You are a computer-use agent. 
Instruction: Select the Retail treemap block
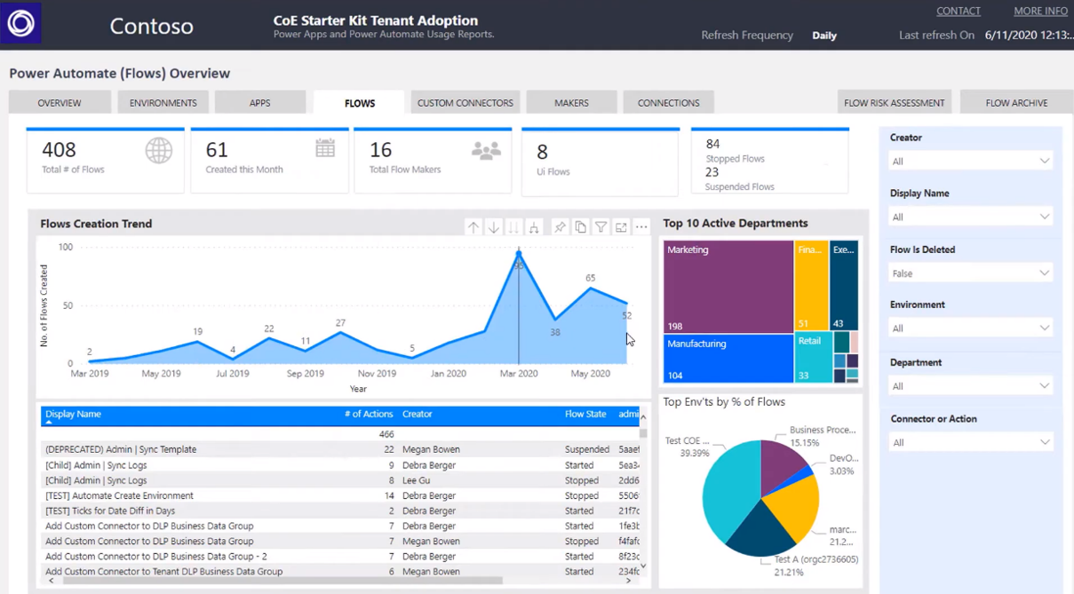pos(813,359)
